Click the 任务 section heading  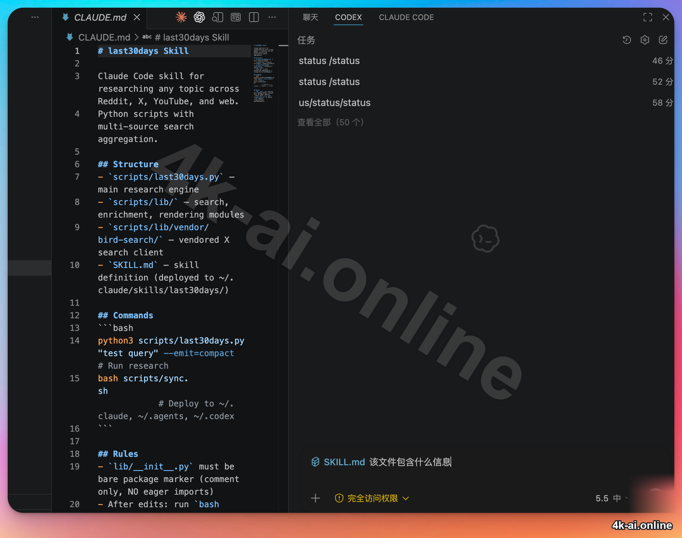coord(306,40)
